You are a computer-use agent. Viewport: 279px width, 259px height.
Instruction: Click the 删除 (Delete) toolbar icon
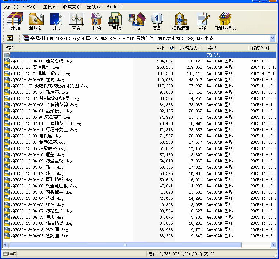point(96,21)
